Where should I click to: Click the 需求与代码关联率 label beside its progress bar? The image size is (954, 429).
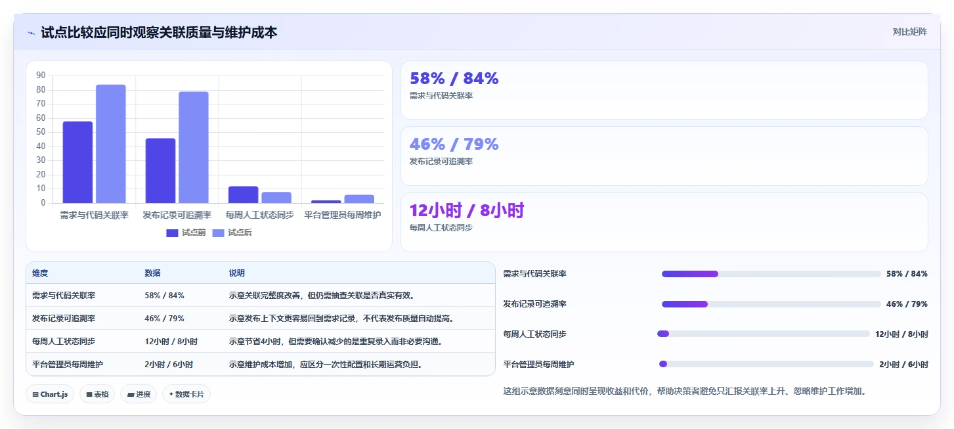534,274
